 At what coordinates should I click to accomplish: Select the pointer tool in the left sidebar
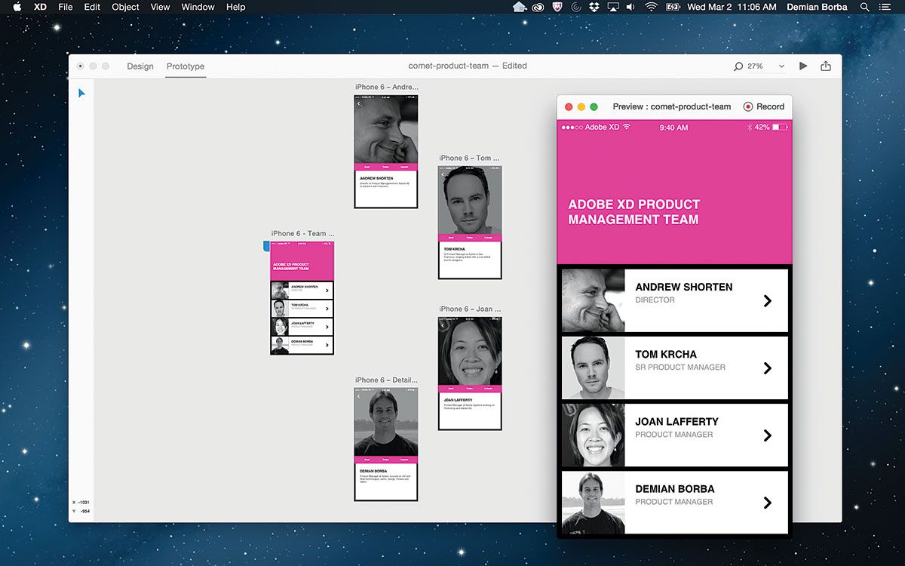(x=81, y=93)
